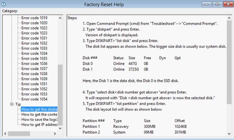Open 'How to get IP address' tip
The image size is (234, 140).
39,124
